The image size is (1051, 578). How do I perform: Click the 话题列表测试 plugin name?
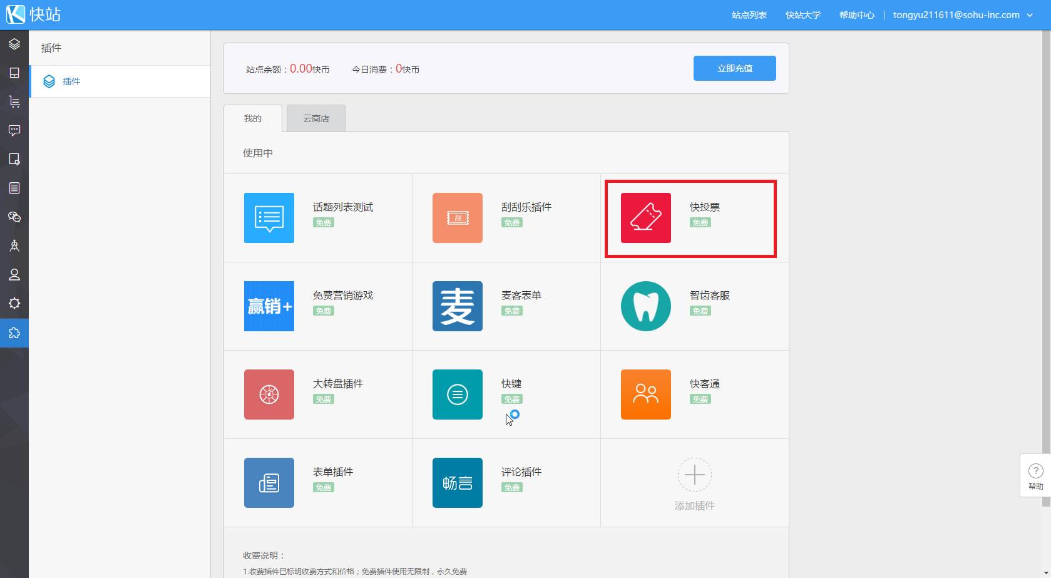(x=343, y=207)
